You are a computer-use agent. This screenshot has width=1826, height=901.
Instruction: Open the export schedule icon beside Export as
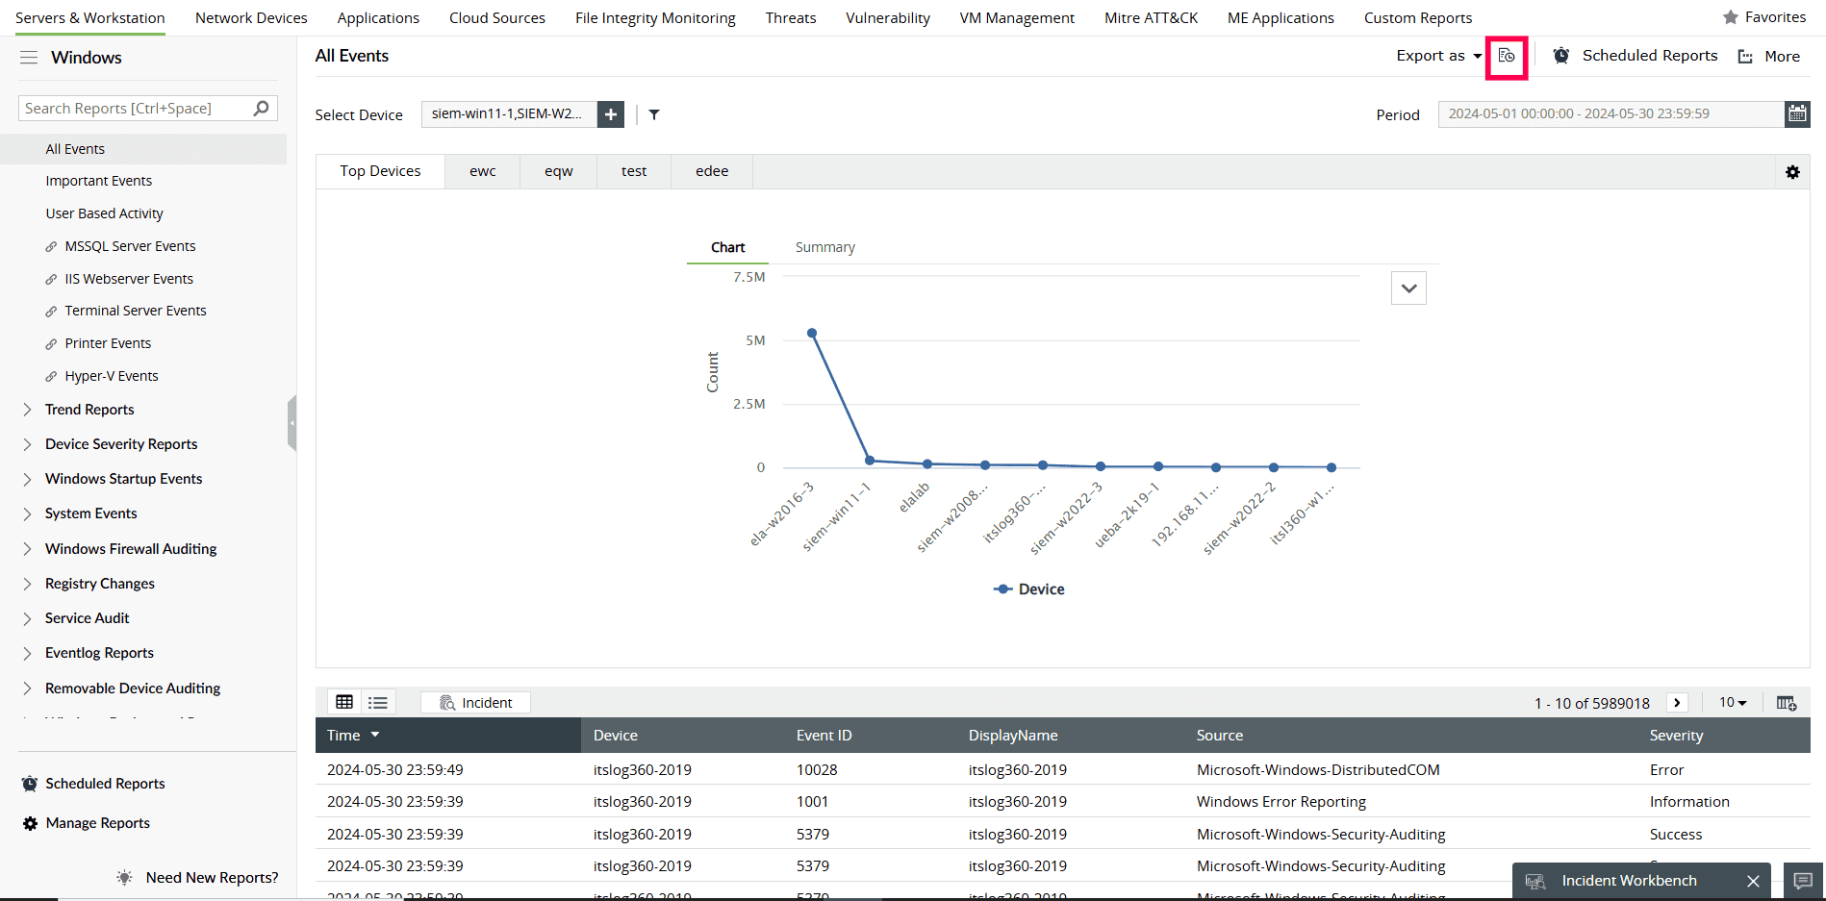1506,56
